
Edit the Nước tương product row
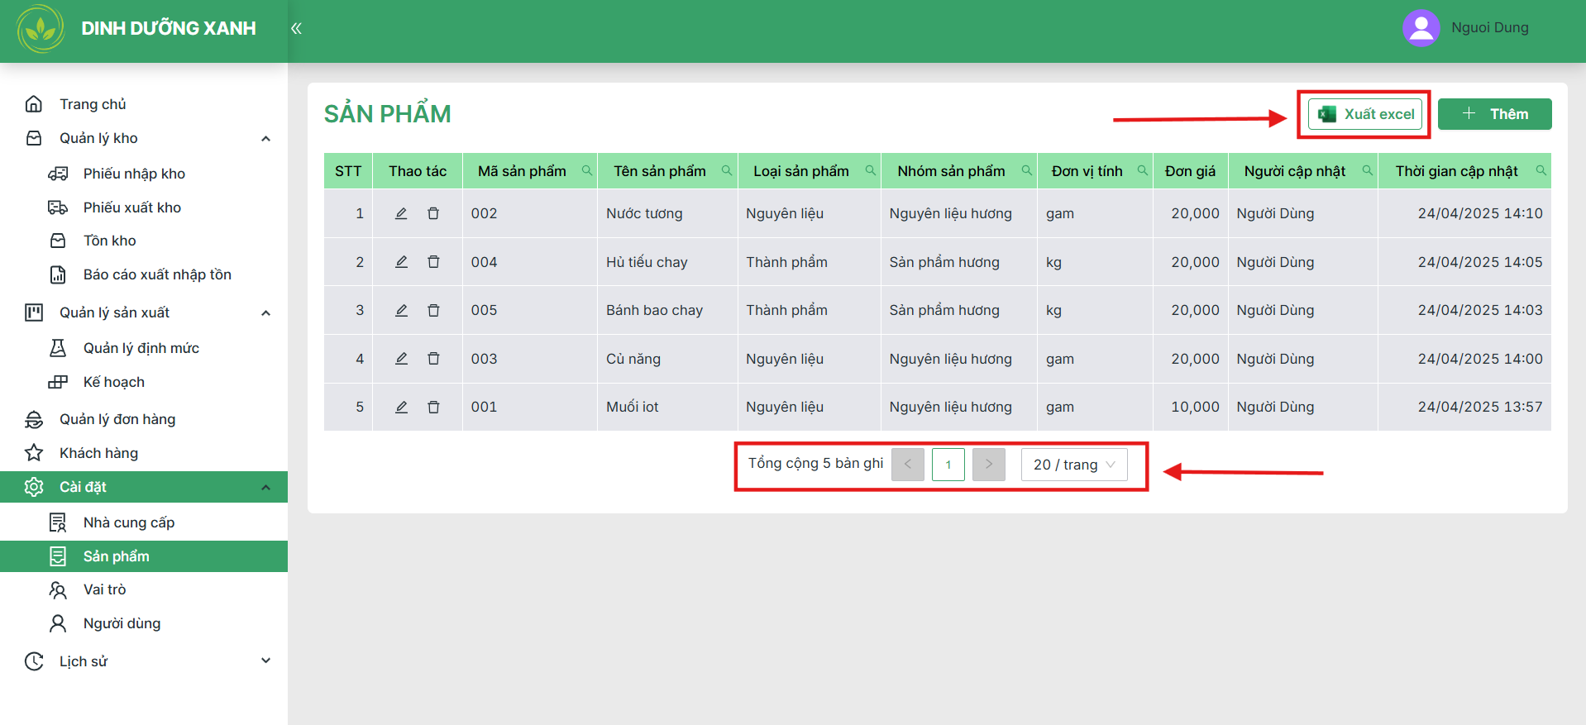tap(401, 213)
